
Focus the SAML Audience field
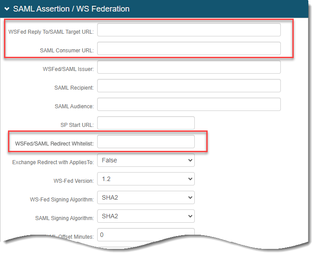point(189,104)
